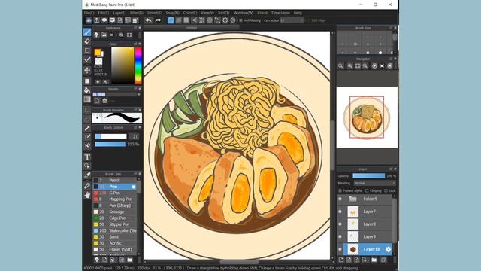The image size is (481, 271).
Task: Zoom in on Navigator panel
Action: [349, 66]
